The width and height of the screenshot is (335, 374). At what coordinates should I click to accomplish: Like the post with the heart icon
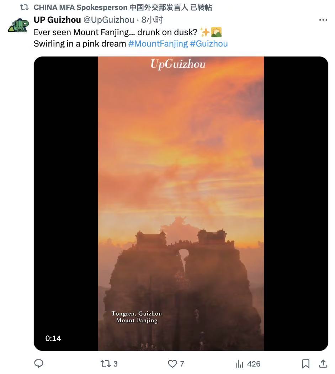coord(172,363)
